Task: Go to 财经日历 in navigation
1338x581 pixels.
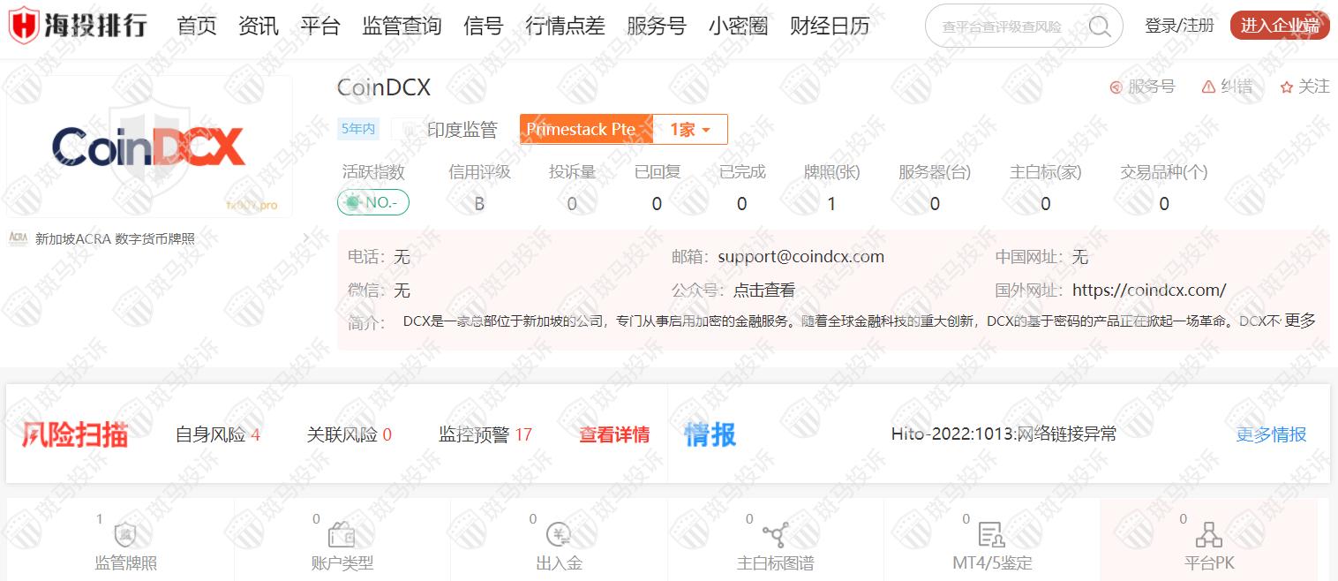Action: 830,26
